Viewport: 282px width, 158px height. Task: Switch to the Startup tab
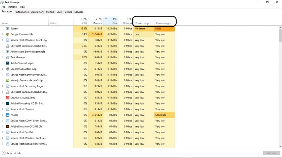50,12
